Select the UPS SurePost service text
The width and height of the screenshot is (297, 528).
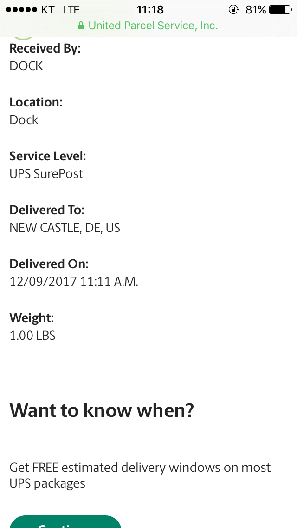[x=46, y=174]
